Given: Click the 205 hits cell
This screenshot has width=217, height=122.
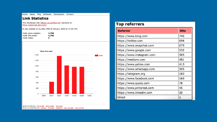Looking at the screenshot, I should pyautogui.click(x=185, y=69).
